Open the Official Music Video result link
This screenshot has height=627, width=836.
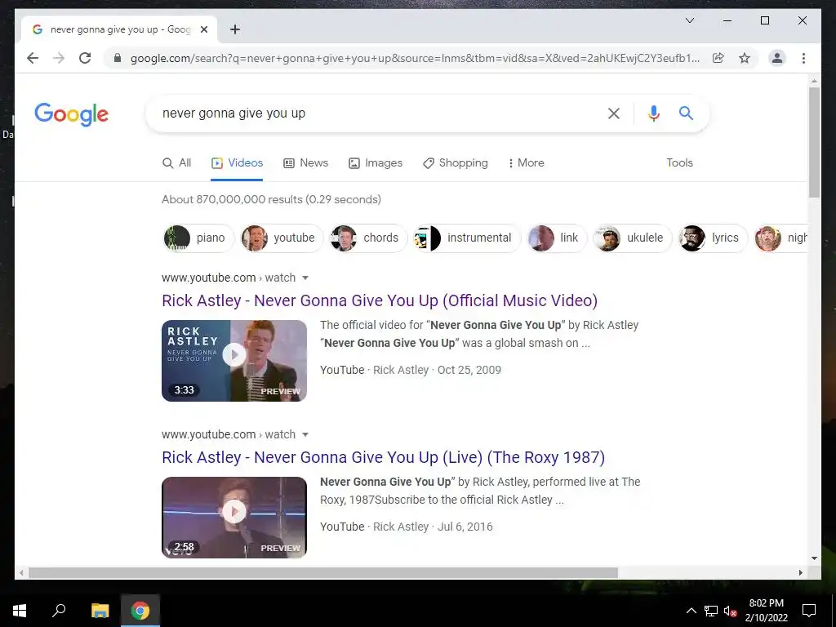tap(380, 300)
